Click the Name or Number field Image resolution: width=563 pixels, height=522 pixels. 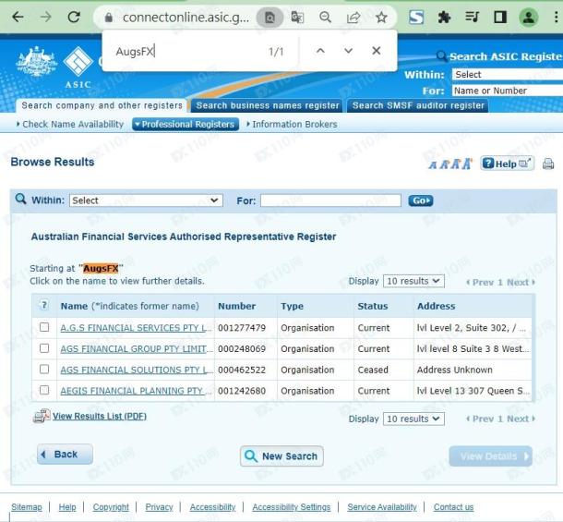point(507,91)
